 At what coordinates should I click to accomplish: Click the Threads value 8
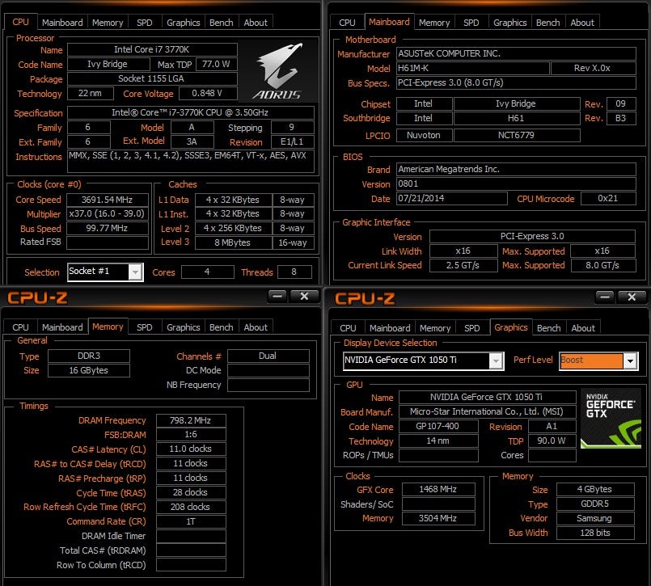pyautogui.click(x=294, y=272)
